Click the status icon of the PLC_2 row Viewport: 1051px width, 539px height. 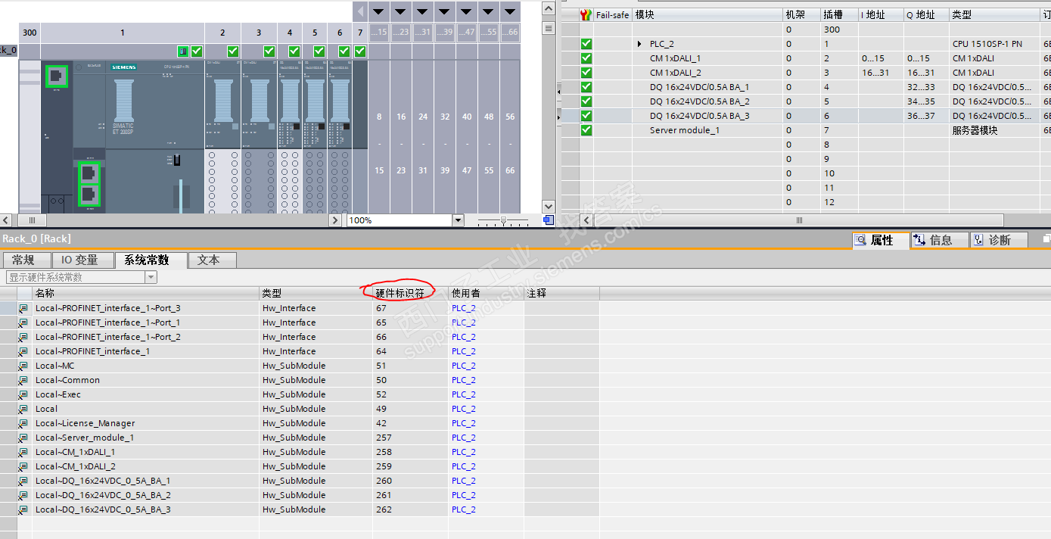coord(586,44)
